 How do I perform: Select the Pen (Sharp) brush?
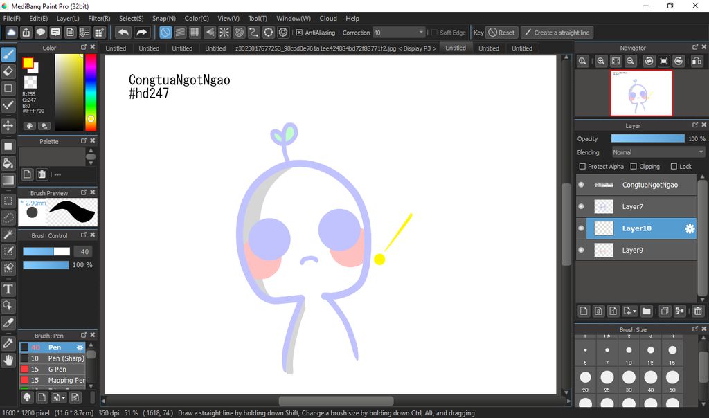[53, 358]
